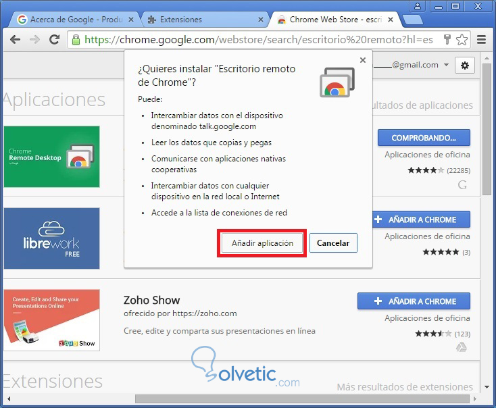Bookmark the page with the star icon
The image size is (496, 408).
pyautogui.click(x=462, y=40)
